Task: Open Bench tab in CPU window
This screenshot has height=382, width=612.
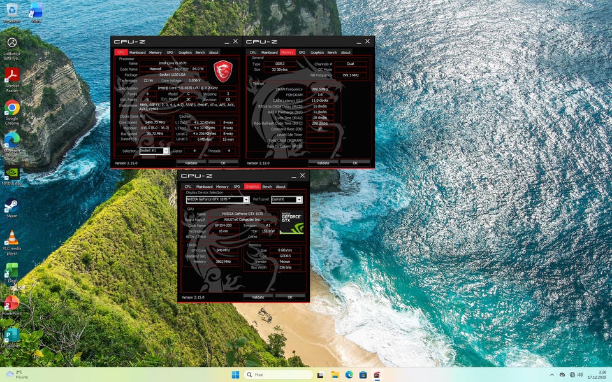Action: (x=200, y=52)
